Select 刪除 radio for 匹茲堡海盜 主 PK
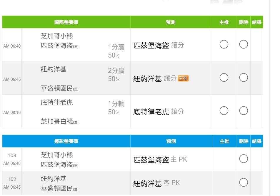The image size is (280, 196). [x=244, y=159]
